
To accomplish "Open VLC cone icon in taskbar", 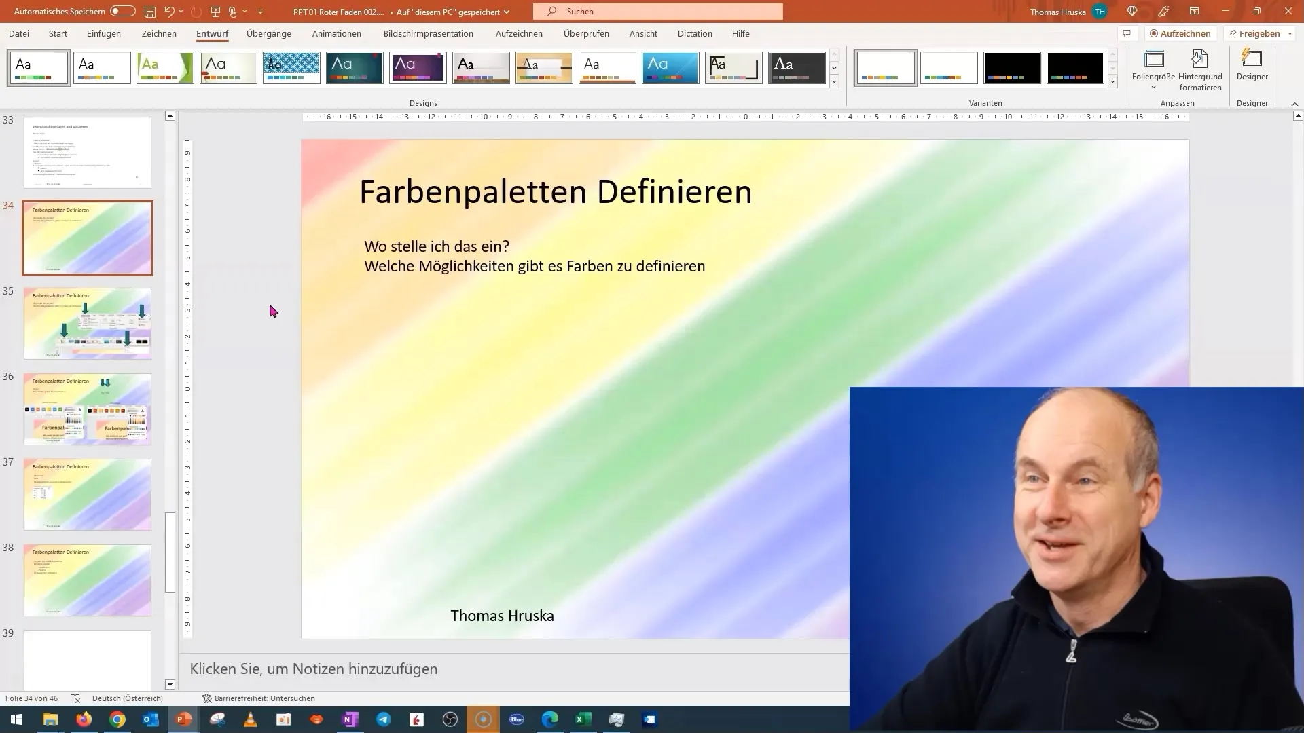I will point(250,719).
